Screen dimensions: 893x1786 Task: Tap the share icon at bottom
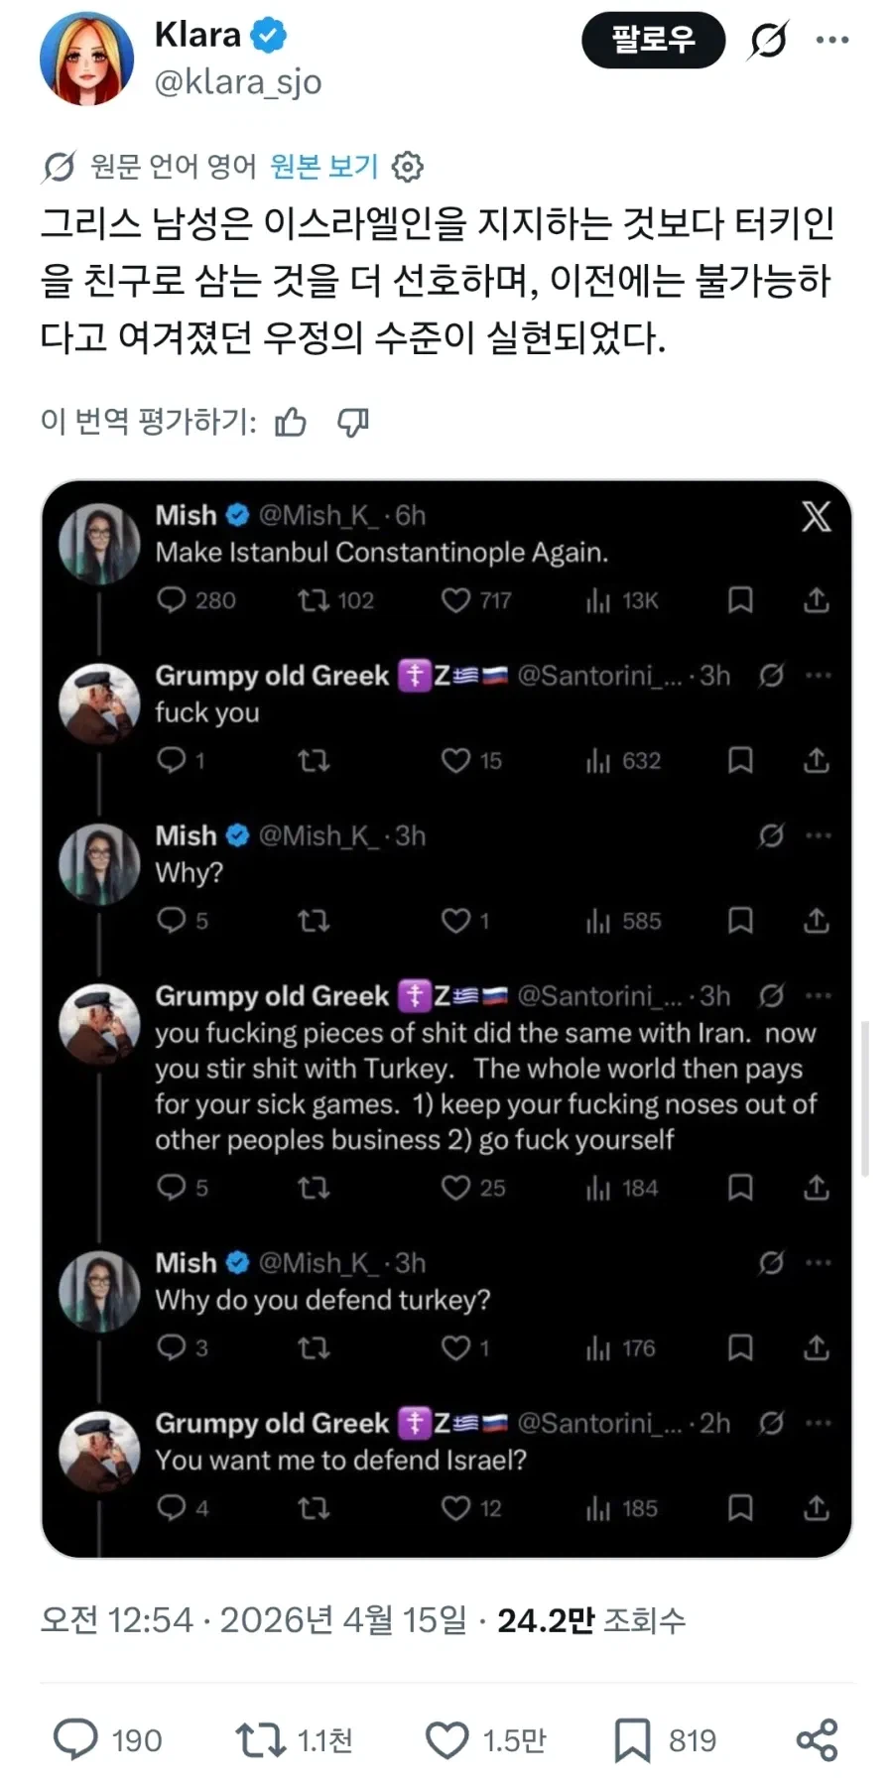pyautogui.click(x=817, y=1739)
